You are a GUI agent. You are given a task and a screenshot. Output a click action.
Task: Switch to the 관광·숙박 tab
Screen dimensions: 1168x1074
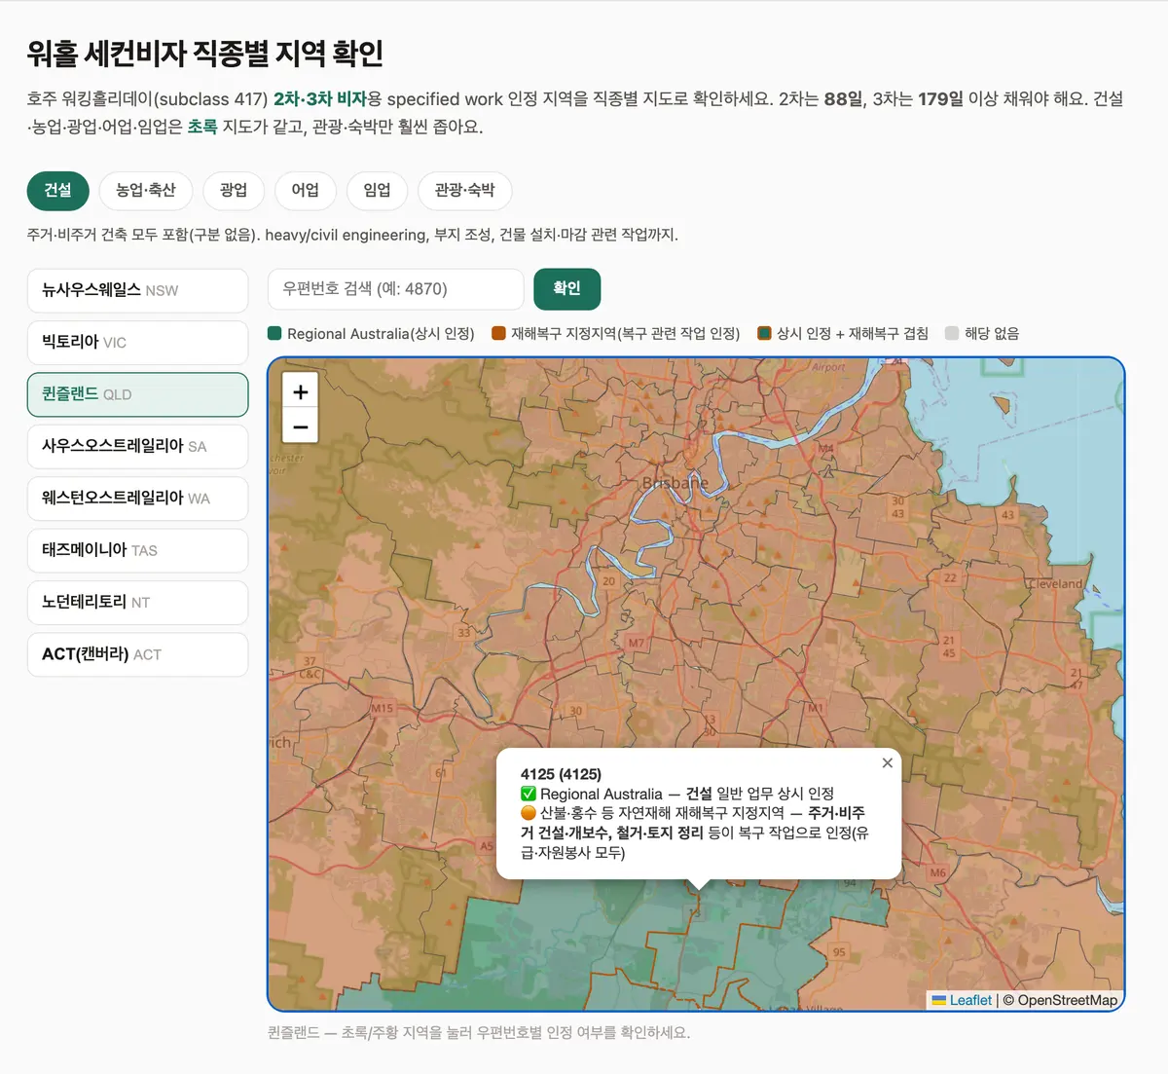pos(465,190)
